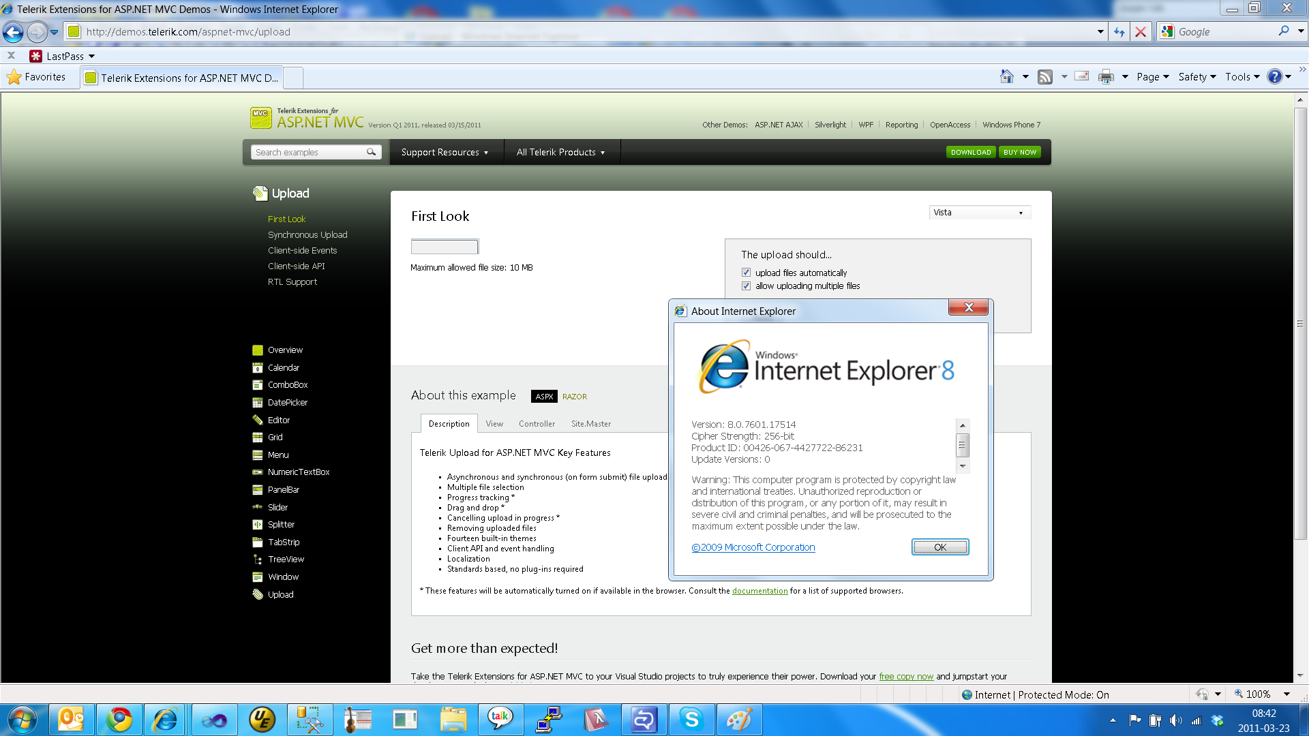Click the Home icon in command bar
Image resolution: width=1309 pixels, height=736 pixels.
pos(1007,77)
